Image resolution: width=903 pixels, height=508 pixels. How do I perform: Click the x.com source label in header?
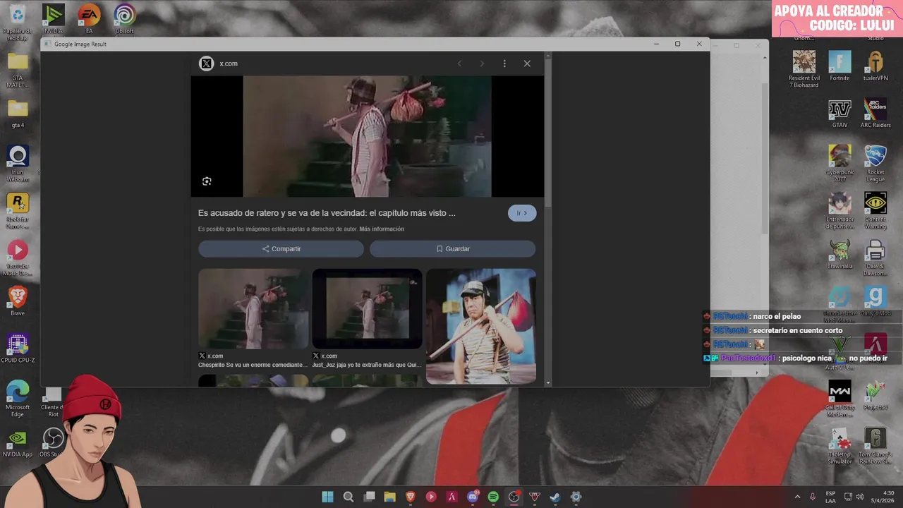click(229, 64)
